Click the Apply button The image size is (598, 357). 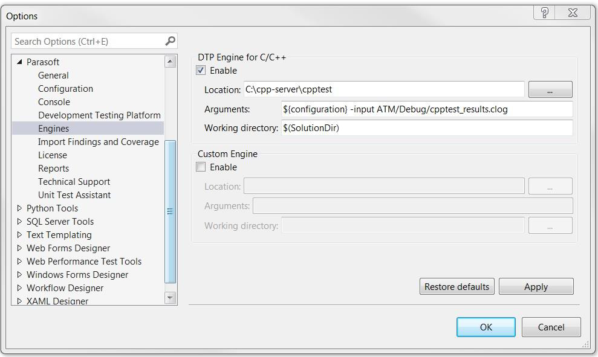536,286
